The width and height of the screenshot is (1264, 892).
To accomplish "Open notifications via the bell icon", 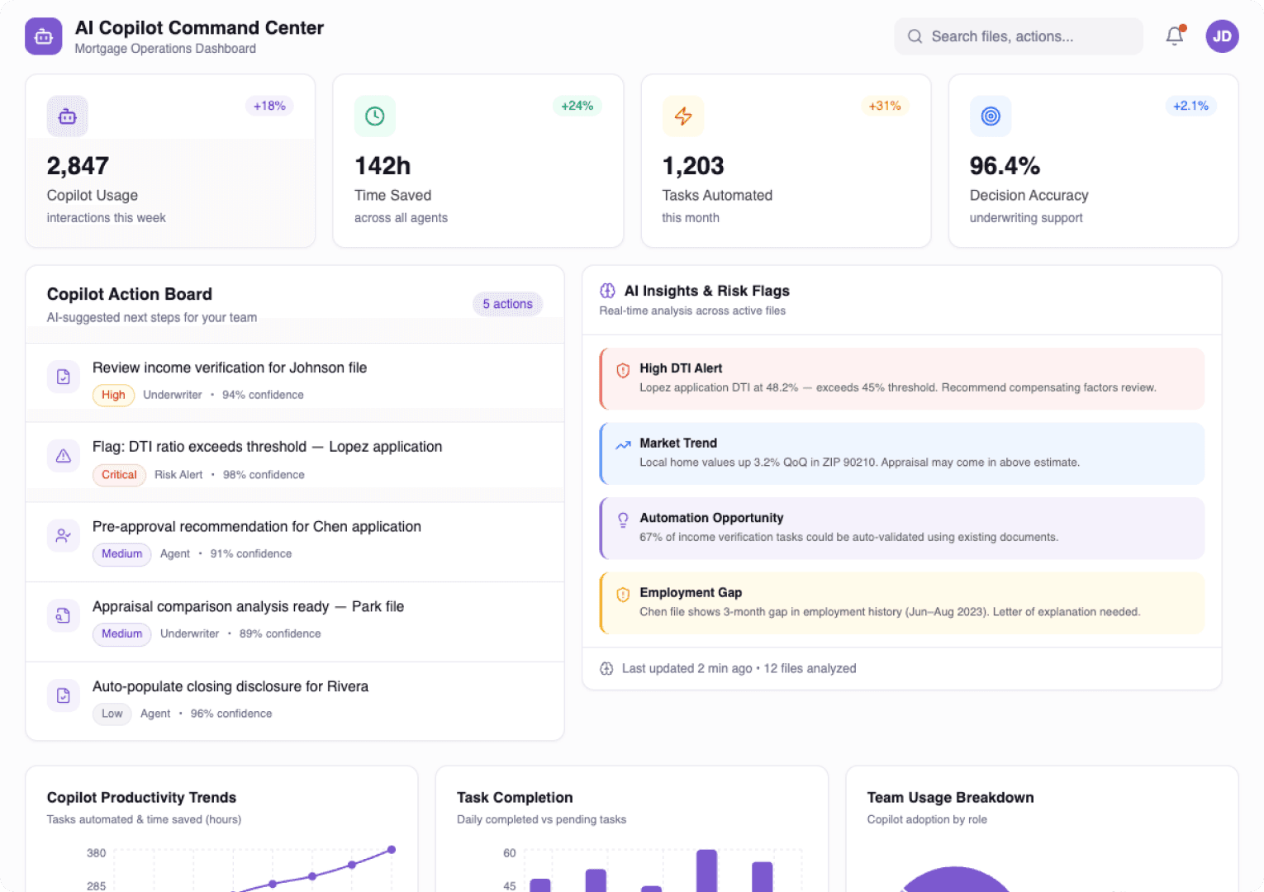I will pyautogui.click(x=1174, y=36).
